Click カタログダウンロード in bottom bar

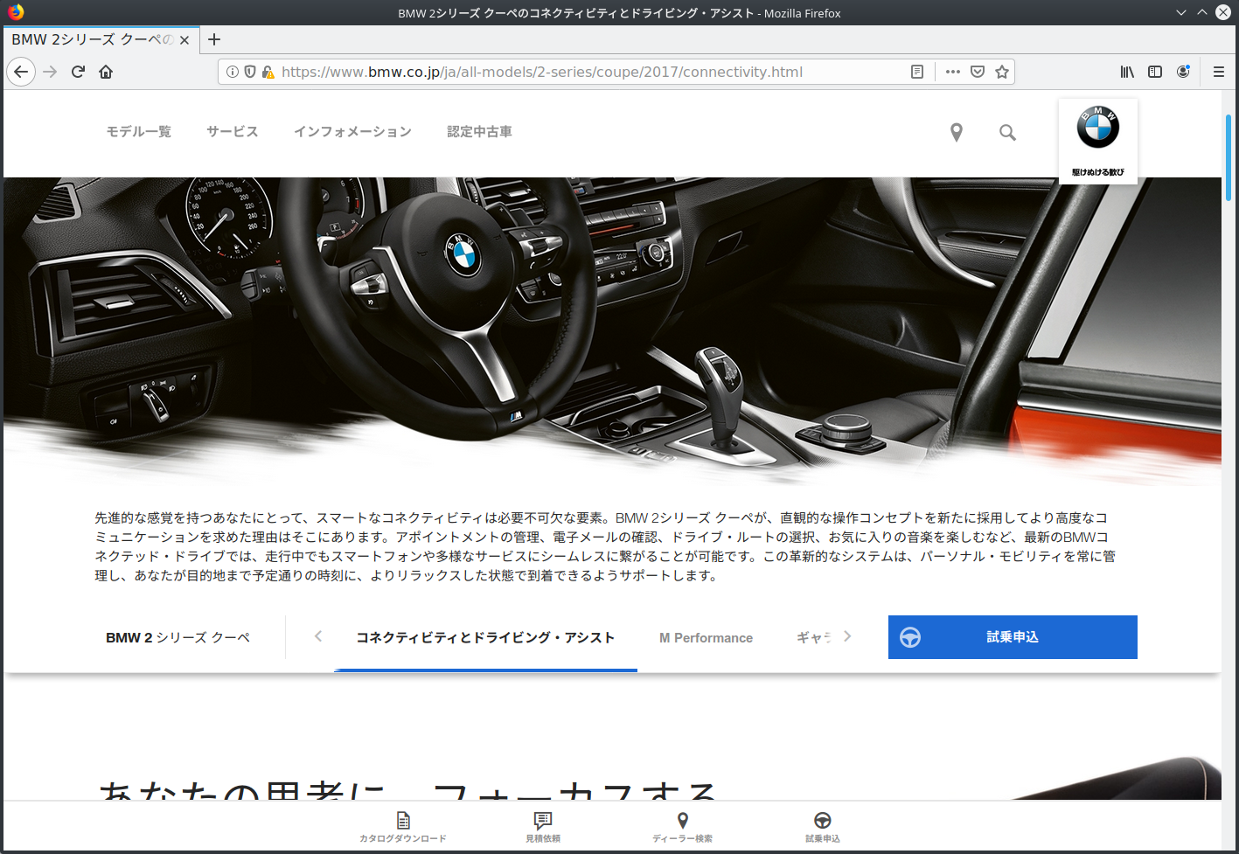coord(403,826)
